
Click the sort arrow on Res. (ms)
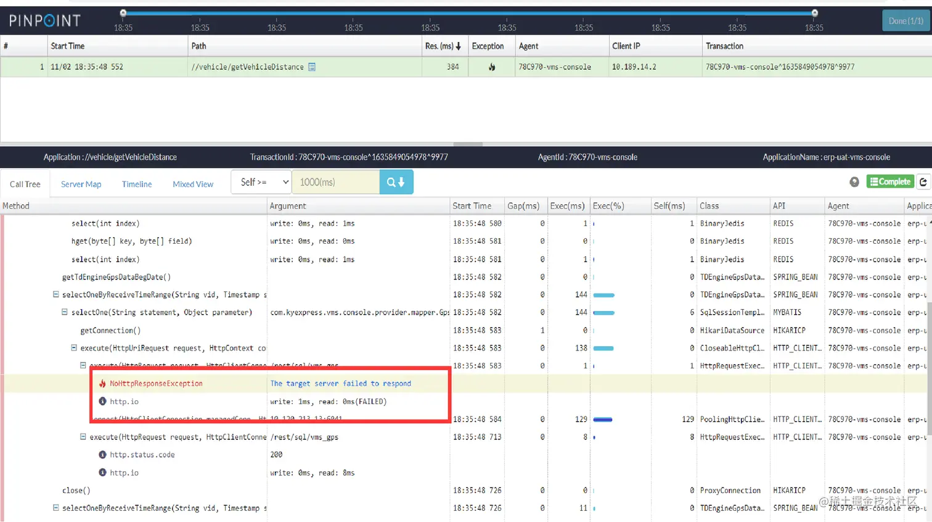pos(458,46)
